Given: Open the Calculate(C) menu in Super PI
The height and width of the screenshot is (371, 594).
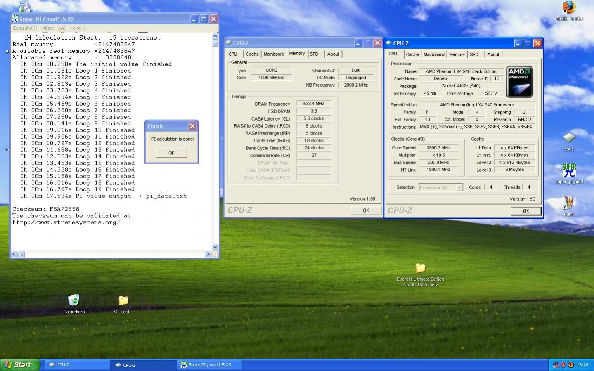Looking at the screenshot, I should (25, 28).
